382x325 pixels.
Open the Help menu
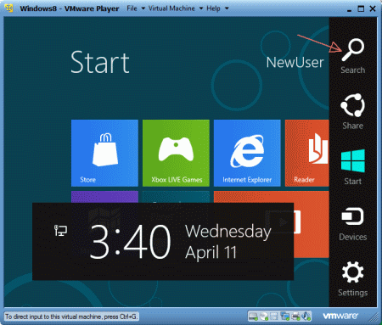click(213, 8)
